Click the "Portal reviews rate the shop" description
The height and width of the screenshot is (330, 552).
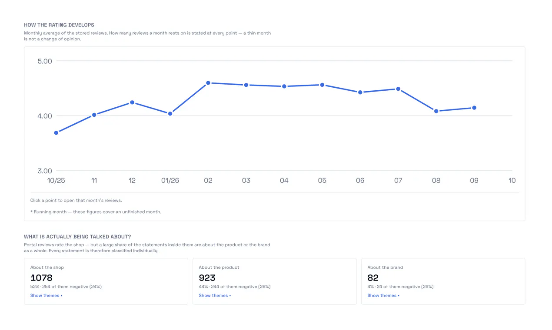point(147,248)
